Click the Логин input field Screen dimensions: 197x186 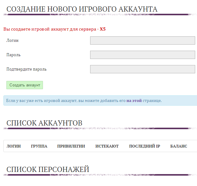tap(142, 40)
